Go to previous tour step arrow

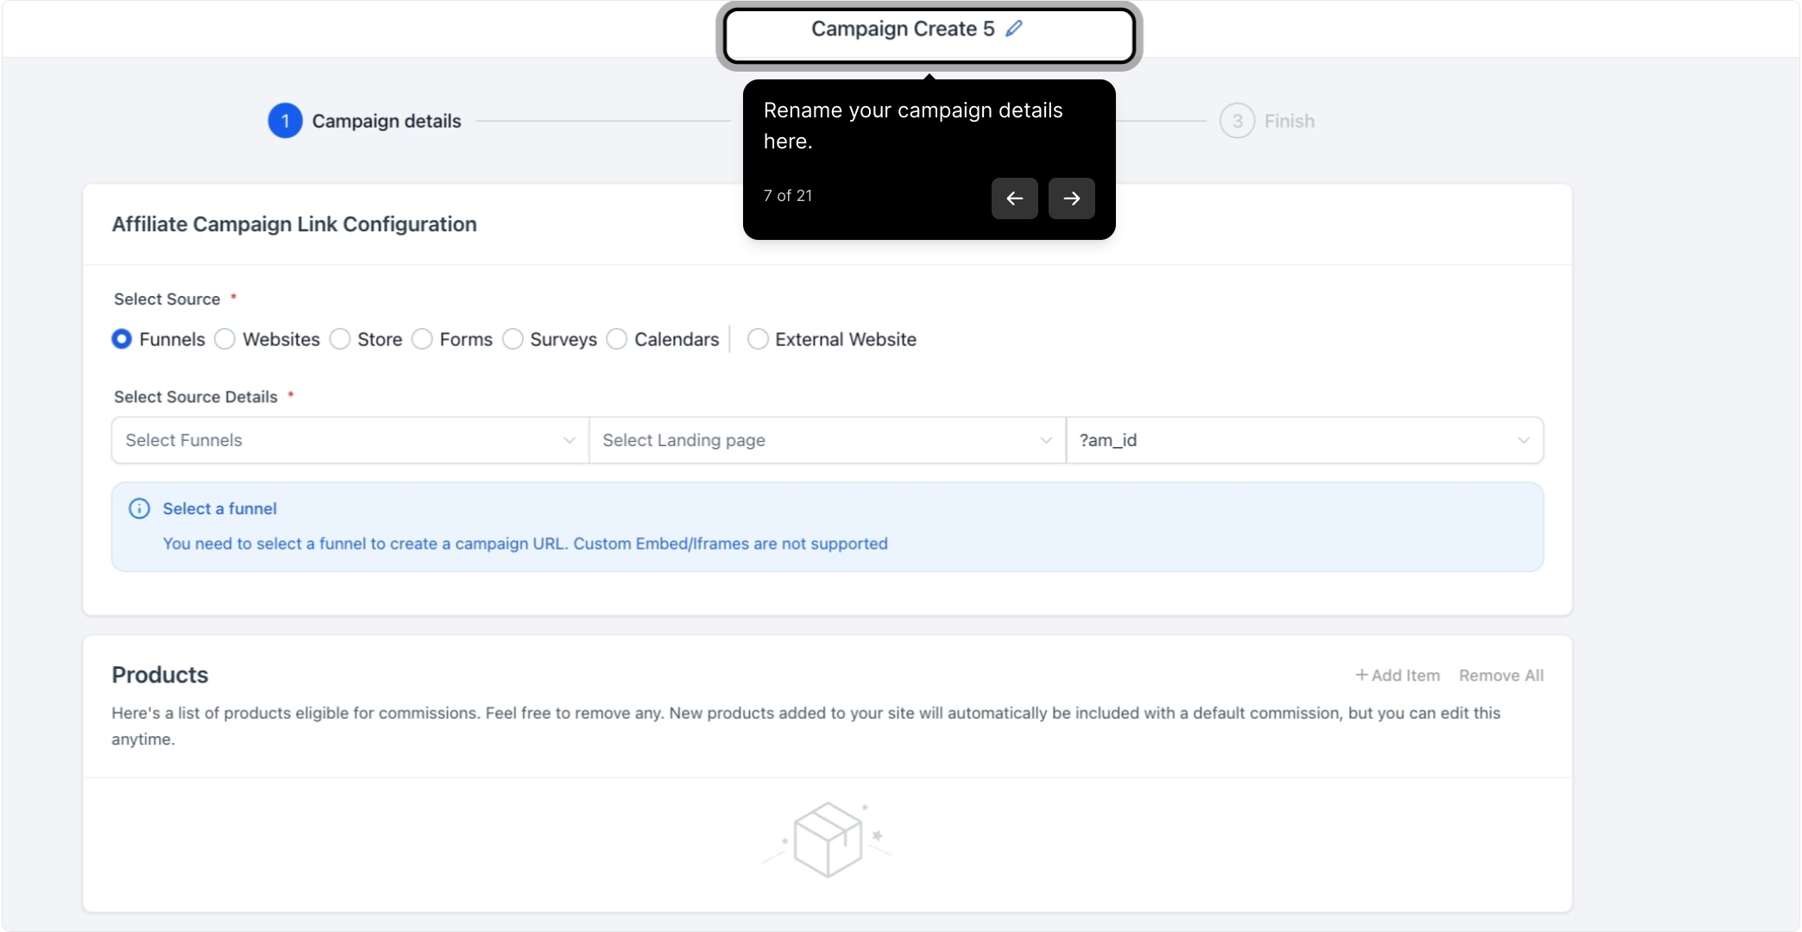tap(1015, 198)
